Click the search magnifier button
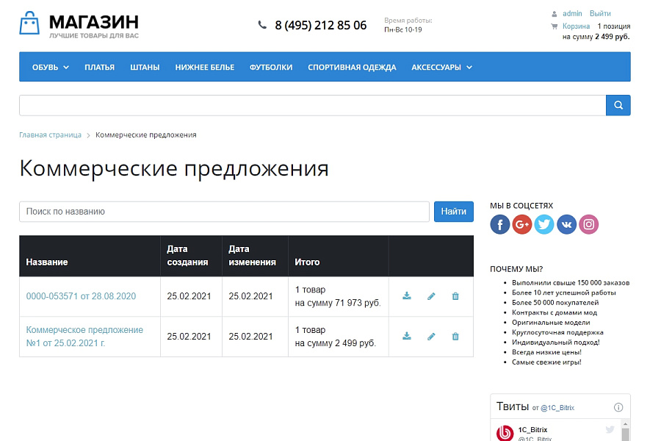 [x=618, y=105]
